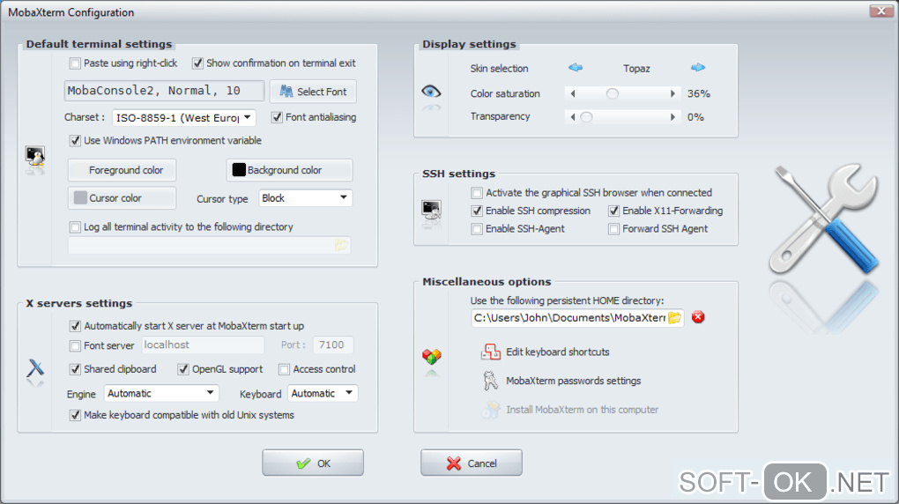Image resolution: width=899 pixels, height=504 pixels.
Task: Click the next skin right arrow icon
Action: click(698, 68)
